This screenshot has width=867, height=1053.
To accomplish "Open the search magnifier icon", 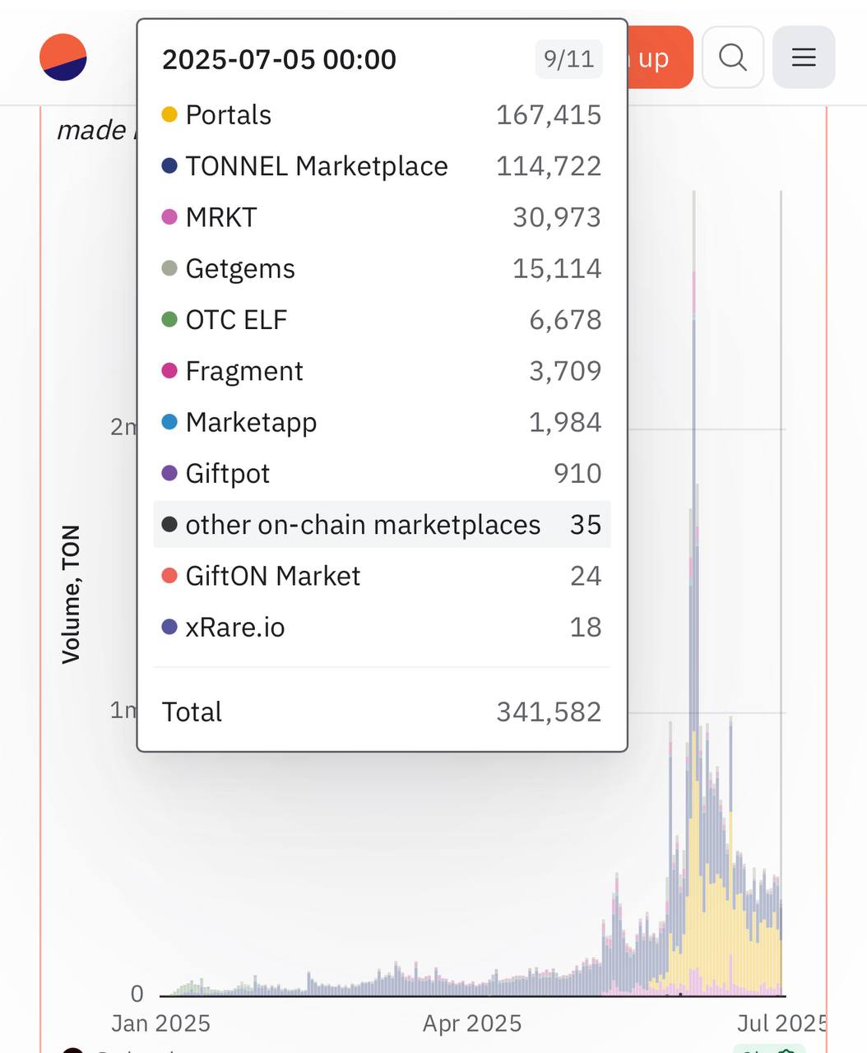I will pos(733,58).
